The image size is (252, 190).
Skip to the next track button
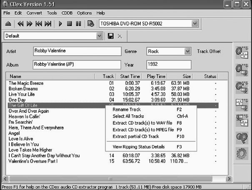[48, 24]
